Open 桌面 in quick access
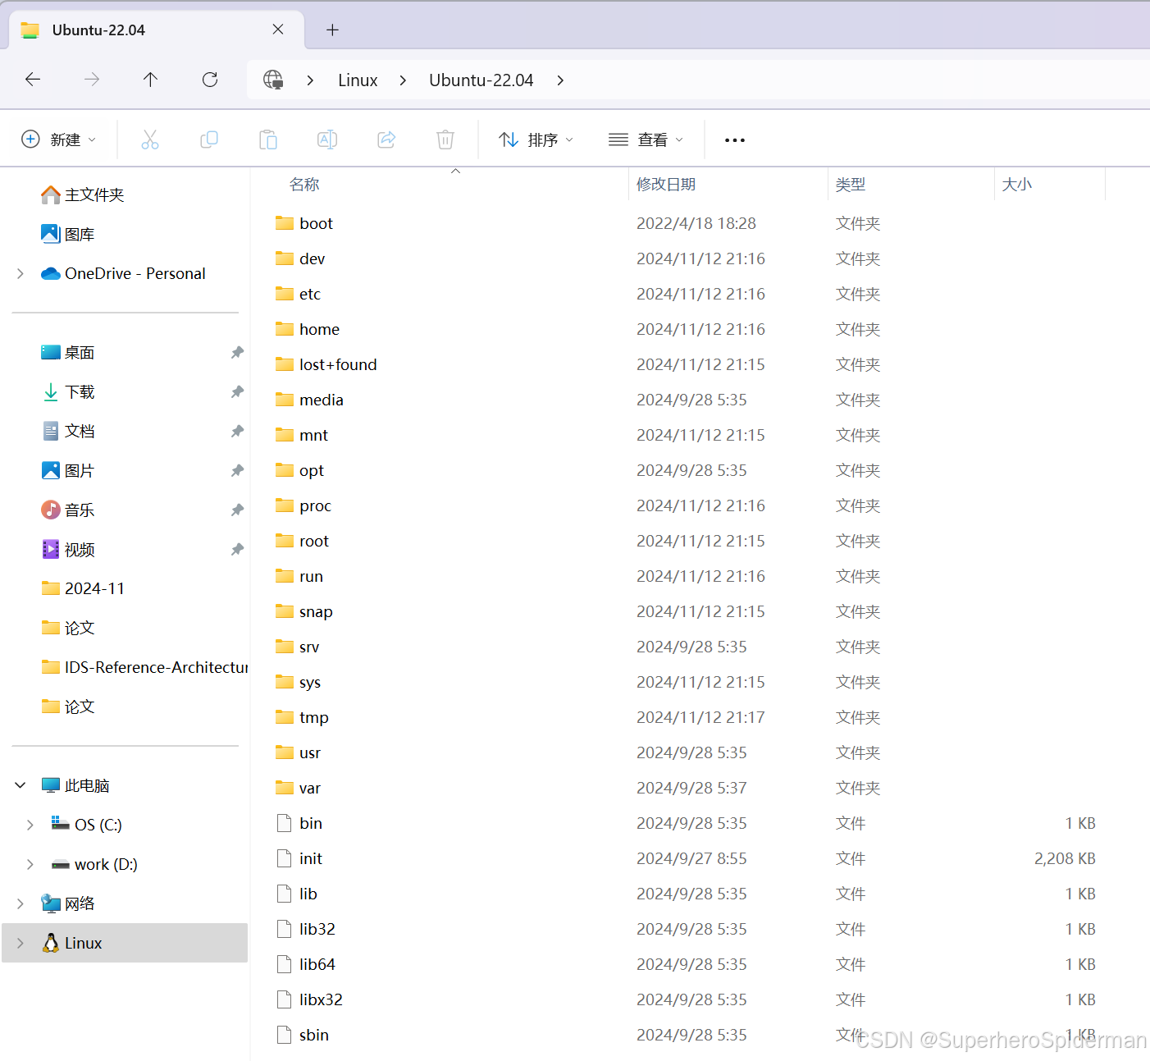This screenshot has width=1150, height=1061. tap(68, 352)
